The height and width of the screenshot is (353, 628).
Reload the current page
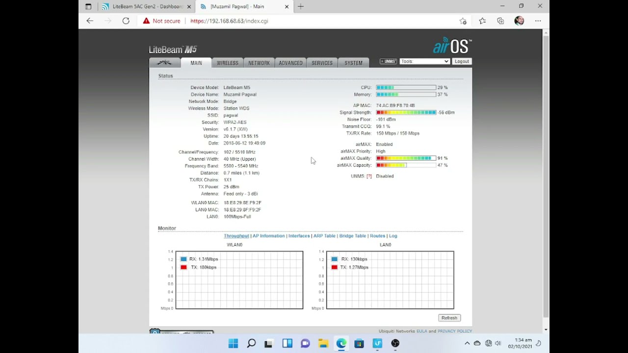point(126,21)
